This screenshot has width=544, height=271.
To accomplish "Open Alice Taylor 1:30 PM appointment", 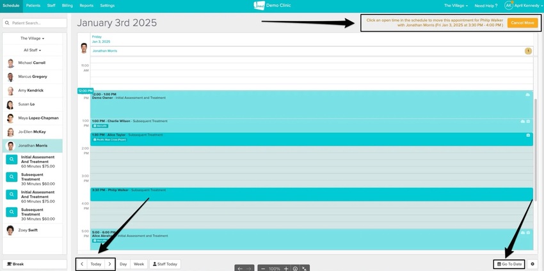I will (312, 139).
